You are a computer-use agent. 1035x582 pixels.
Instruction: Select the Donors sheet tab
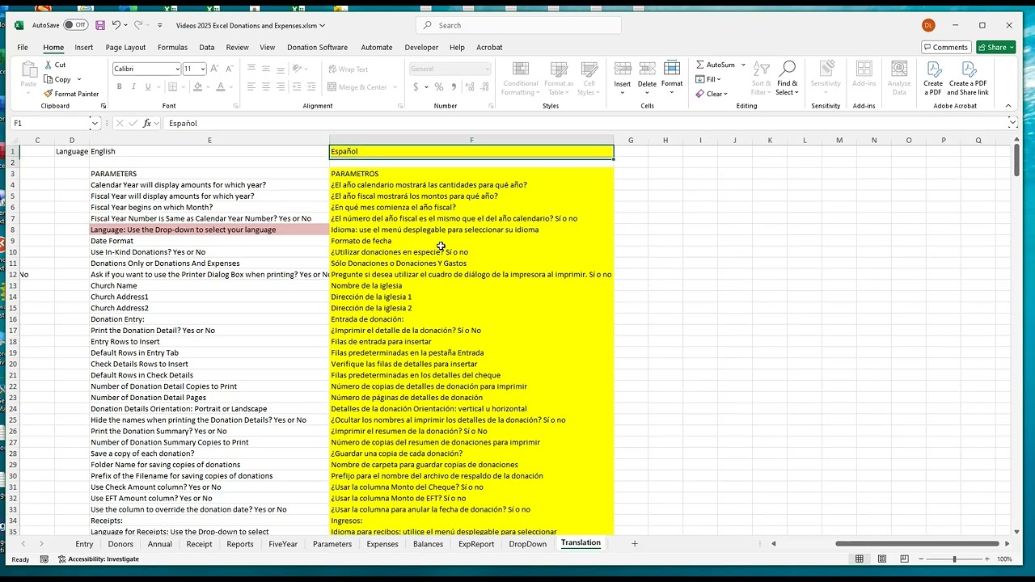(120, 544)
